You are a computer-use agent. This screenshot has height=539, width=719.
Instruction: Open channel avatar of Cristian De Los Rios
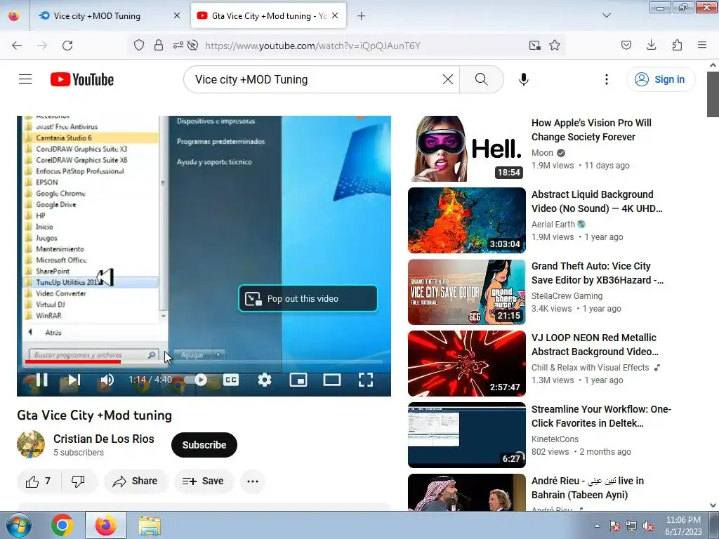(x=31, y=444)
